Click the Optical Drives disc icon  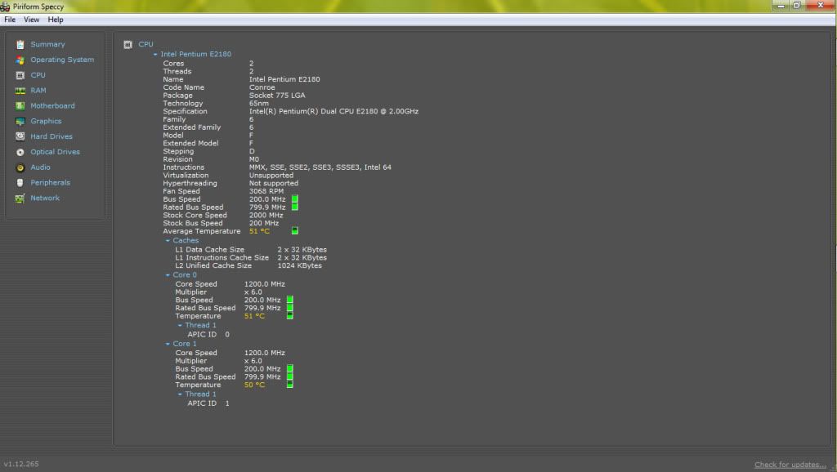(20, 152)
